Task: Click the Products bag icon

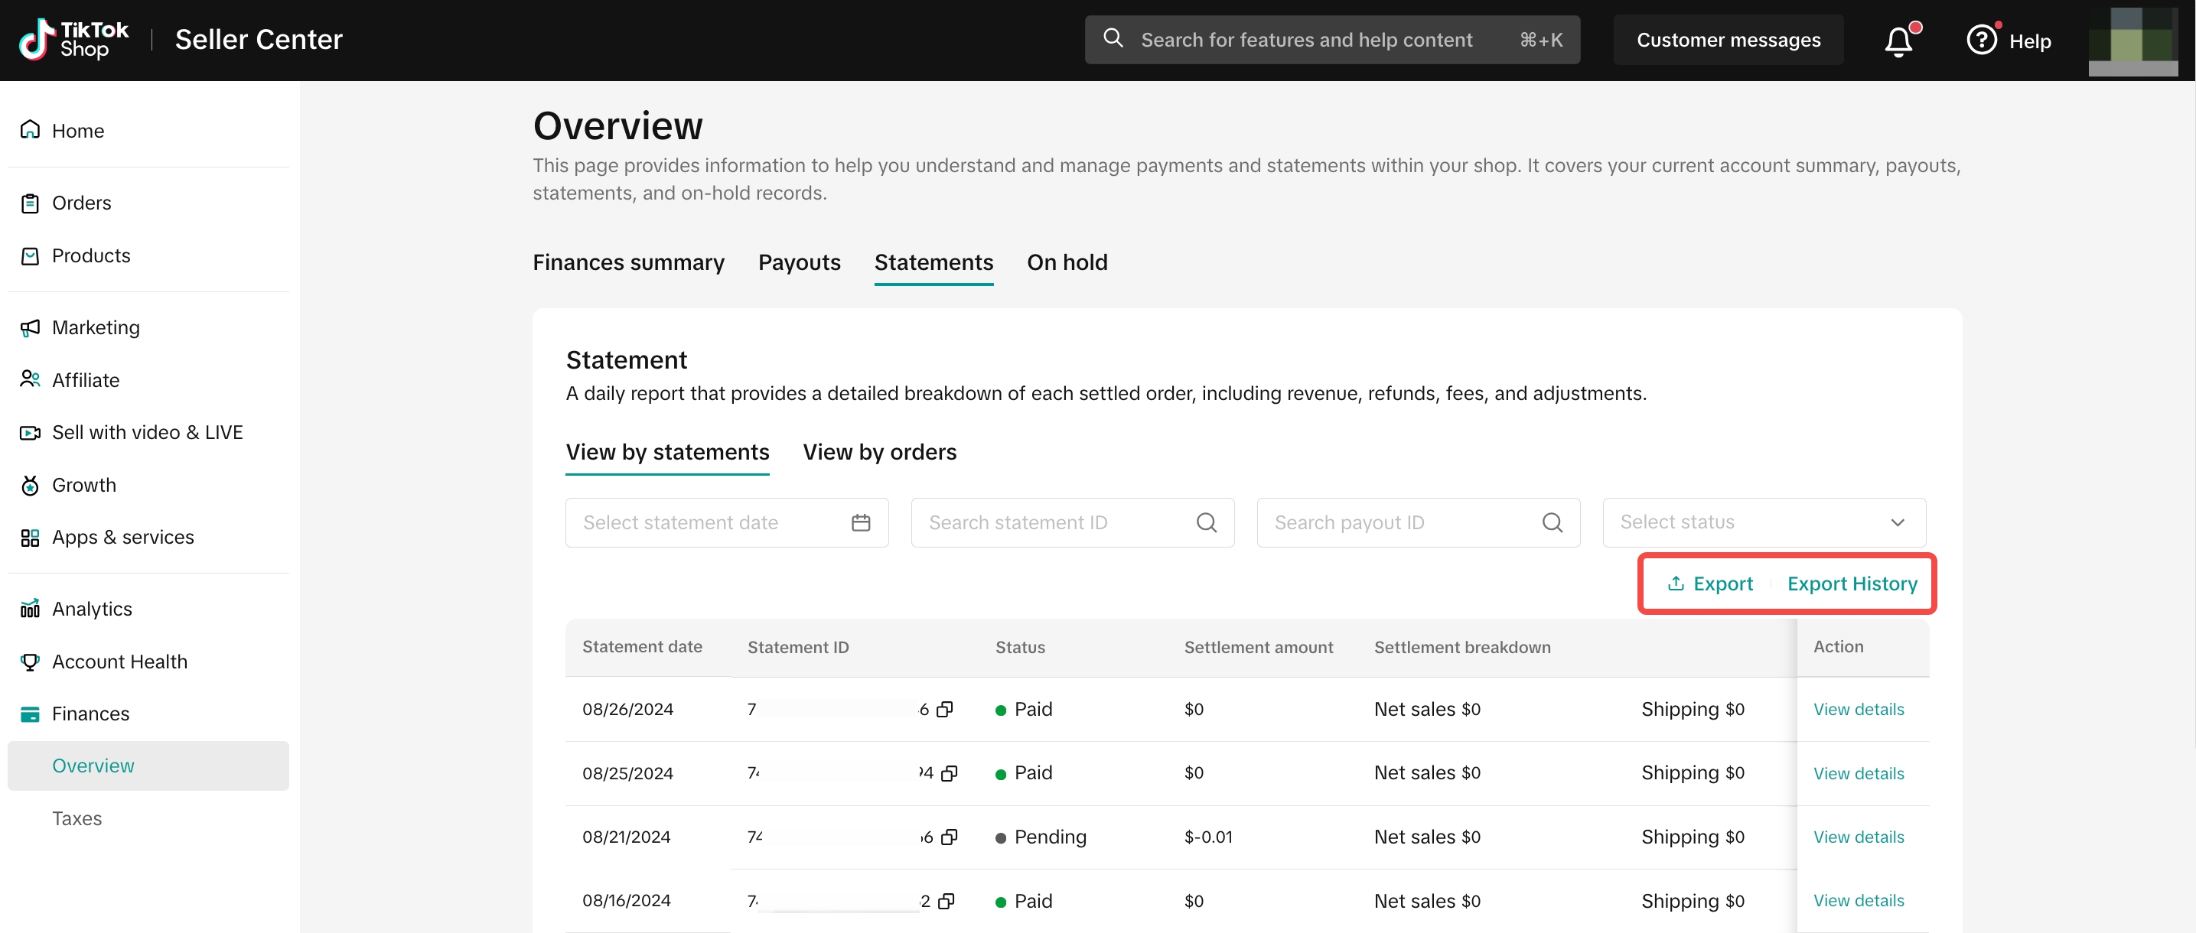Action: (x=30, y=255)
